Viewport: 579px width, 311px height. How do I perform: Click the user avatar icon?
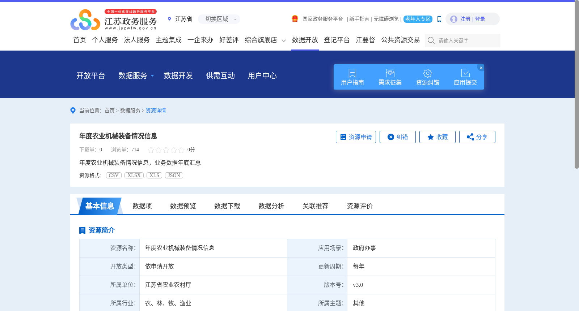click(x=454, y=19)
